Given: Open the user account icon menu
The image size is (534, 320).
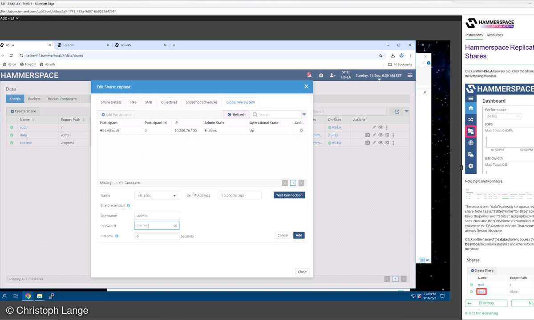Looking at the screenshot, I should tap(332, 76).
